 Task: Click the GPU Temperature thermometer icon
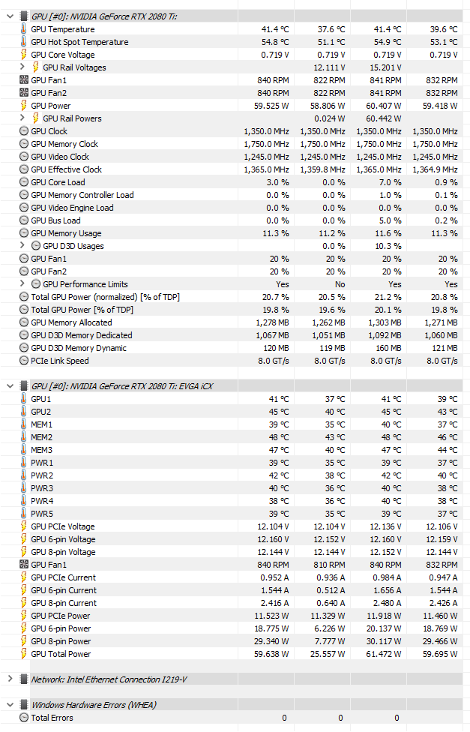[24, 29]
